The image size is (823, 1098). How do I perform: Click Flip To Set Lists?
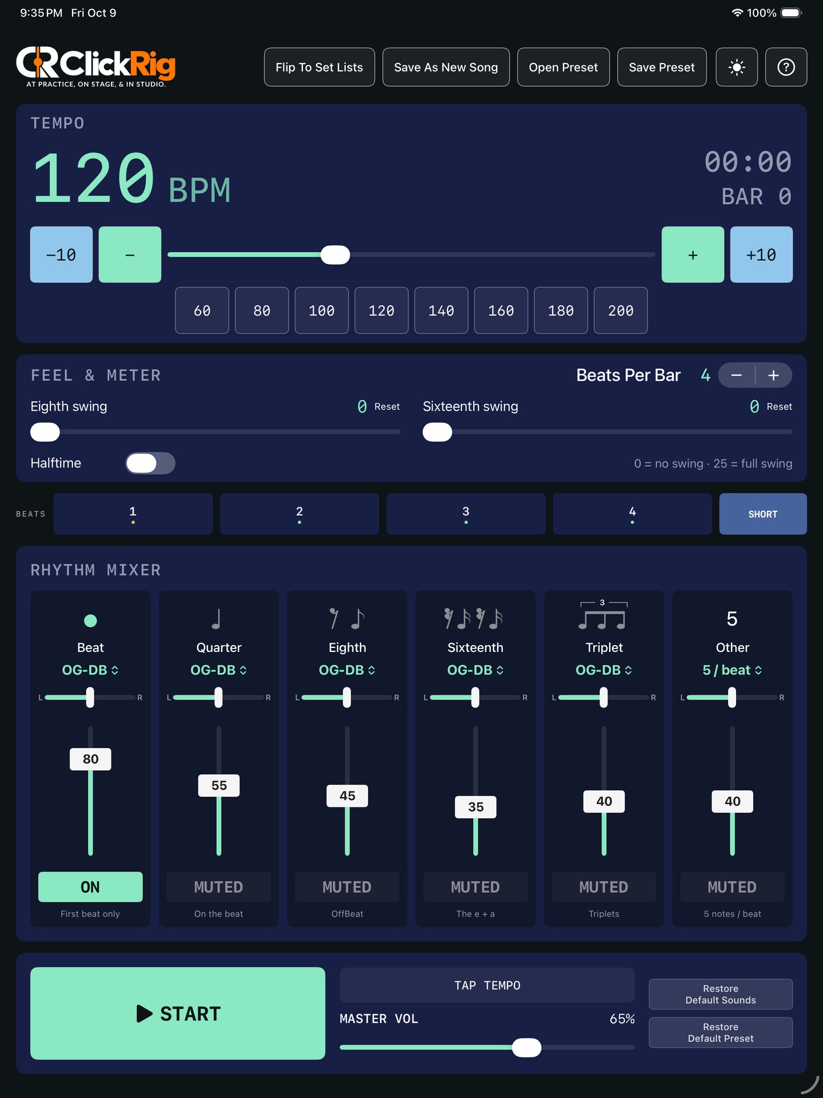coord(319,67)
